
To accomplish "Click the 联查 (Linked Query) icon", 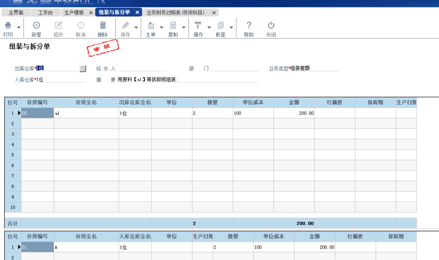I will click(x=221, y=26).
